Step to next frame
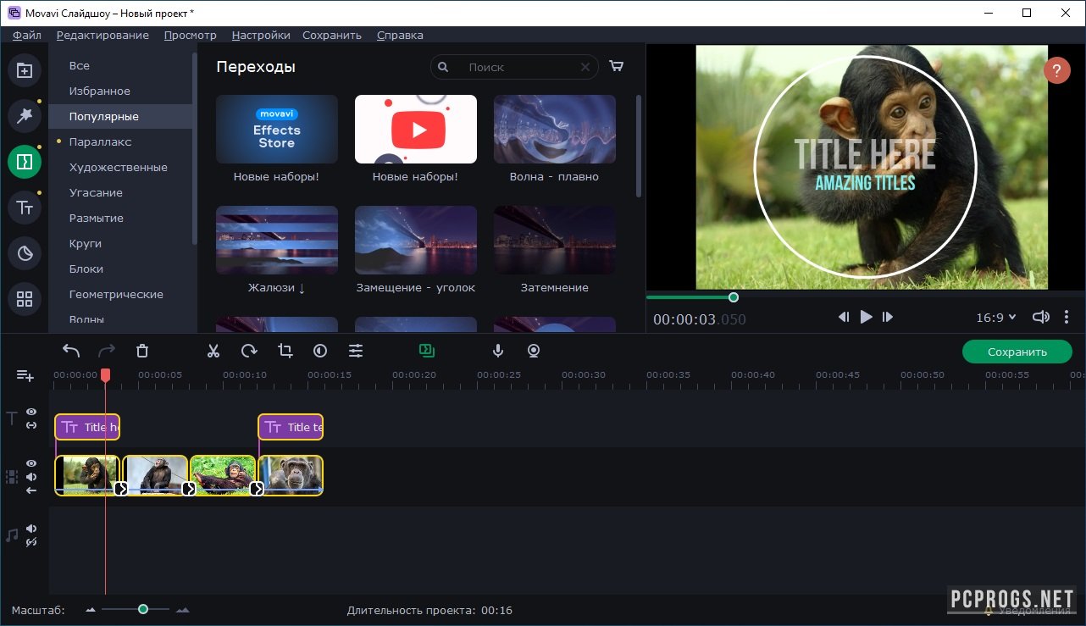1086x626 pixels. 888,317
